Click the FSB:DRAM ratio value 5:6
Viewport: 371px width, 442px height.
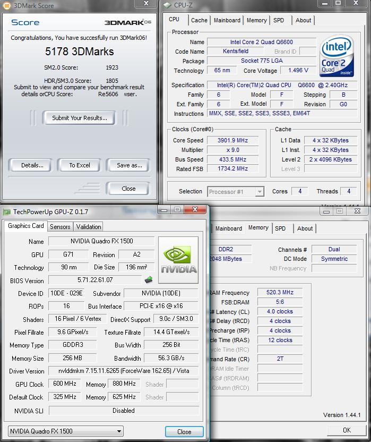click(280, 302)
